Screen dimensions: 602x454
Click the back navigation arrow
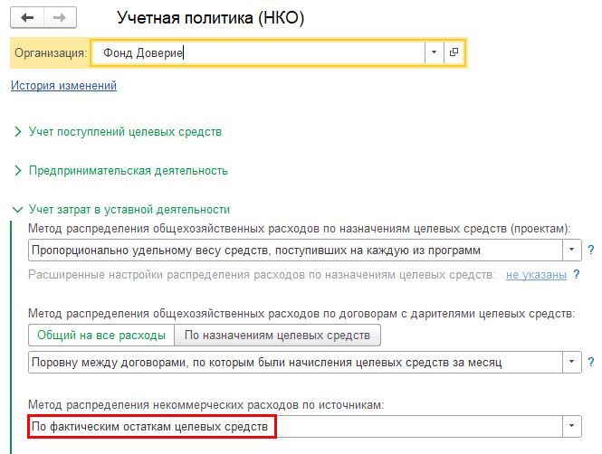pyautogui.click(x=27, y=18)
